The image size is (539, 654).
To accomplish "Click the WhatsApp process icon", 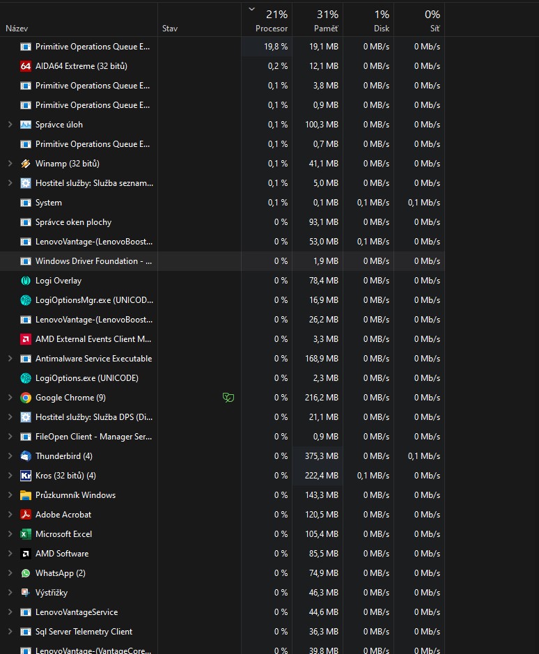I will pyautogui.click(x=26, y=573).
